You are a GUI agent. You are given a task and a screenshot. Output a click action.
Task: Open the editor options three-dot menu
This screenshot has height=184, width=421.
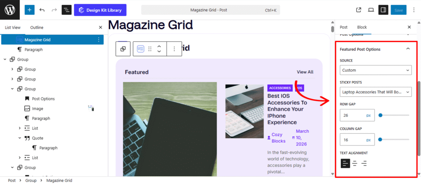[413, 10]
